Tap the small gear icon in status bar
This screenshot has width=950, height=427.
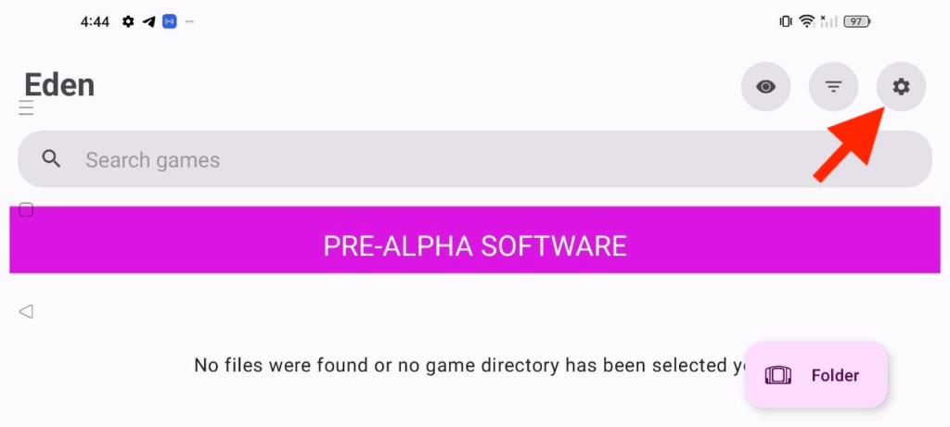128,22
